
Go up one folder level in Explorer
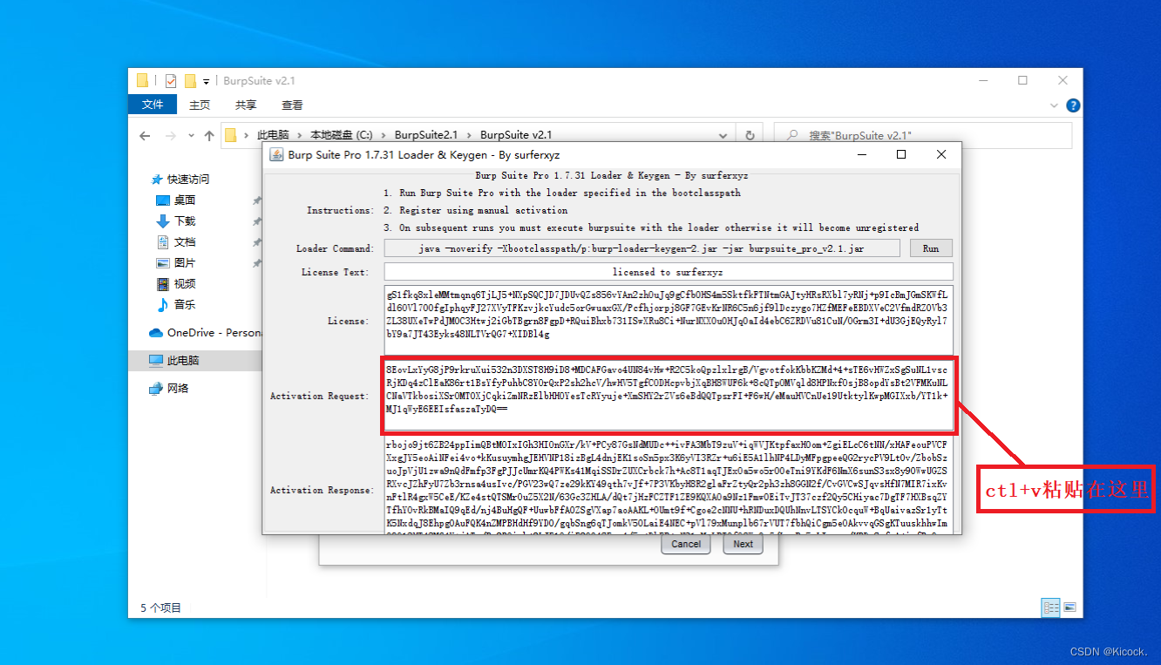click(209, 136)
